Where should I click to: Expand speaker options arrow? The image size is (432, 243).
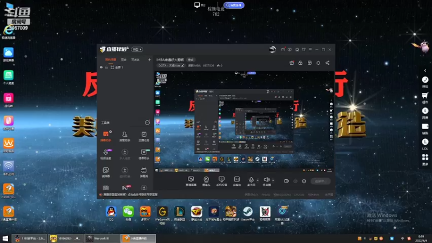pyautogui.click(x=273, y=180)
